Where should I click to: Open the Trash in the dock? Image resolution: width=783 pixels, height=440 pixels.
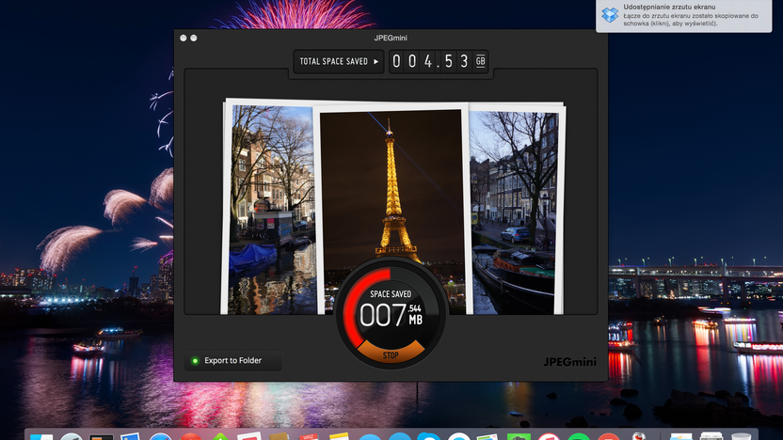741,436
